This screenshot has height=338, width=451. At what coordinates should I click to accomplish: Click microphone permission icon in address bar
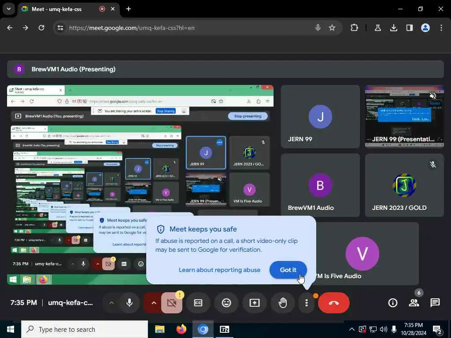(x=318, y=28)
